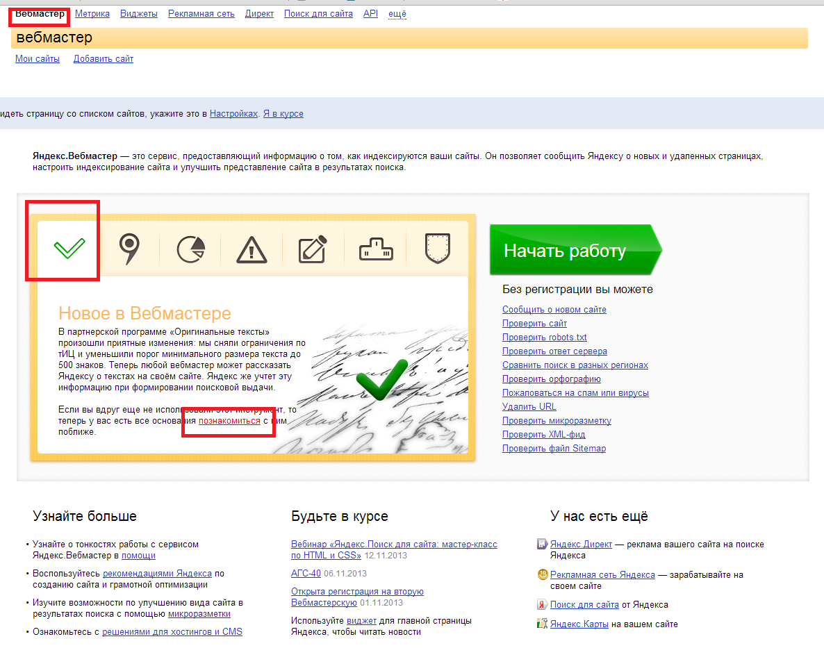Image resolution: width=824 pixels, height=648 pixels.
Task: Open the Мои сайты link
Action: 38,59
